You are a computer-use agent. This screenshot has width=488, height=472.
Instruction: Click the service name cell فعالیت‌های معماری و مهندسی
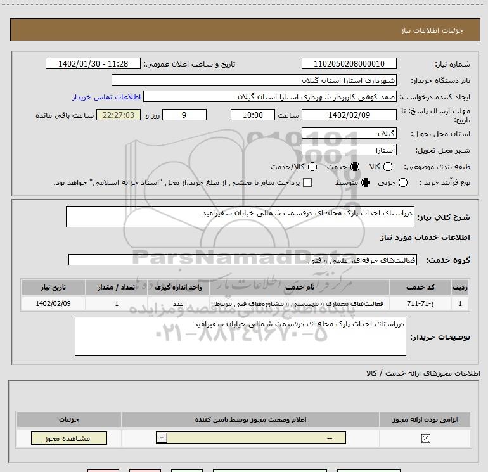300,303
